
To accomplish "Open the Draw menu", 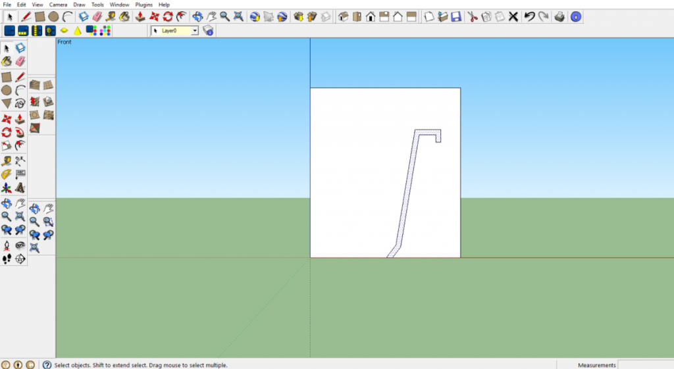I will pos(79,5).
